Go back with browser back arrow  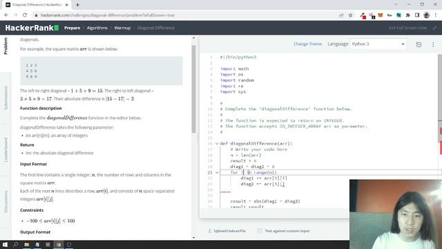[x=6, y=15]
